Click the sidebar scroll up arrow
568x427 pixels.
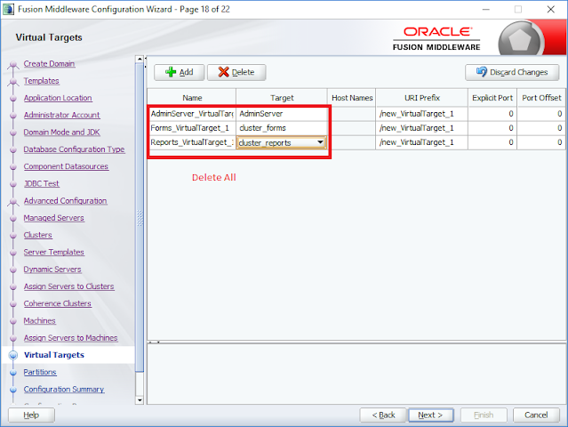pos(140,59)
